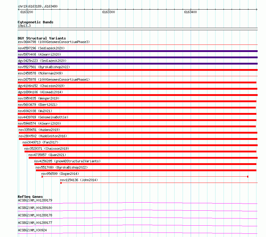This screenshot has height=237, width=266.
Task: Select dgv4106n152 (Chaisson2019) variant label
Action: (41, 86)
